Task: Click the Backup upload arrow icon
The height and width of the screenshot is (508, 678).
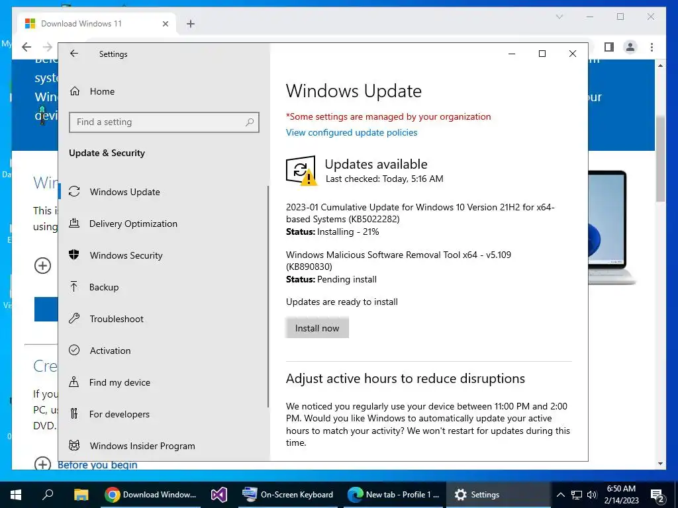Action: [x=74, y=286]
